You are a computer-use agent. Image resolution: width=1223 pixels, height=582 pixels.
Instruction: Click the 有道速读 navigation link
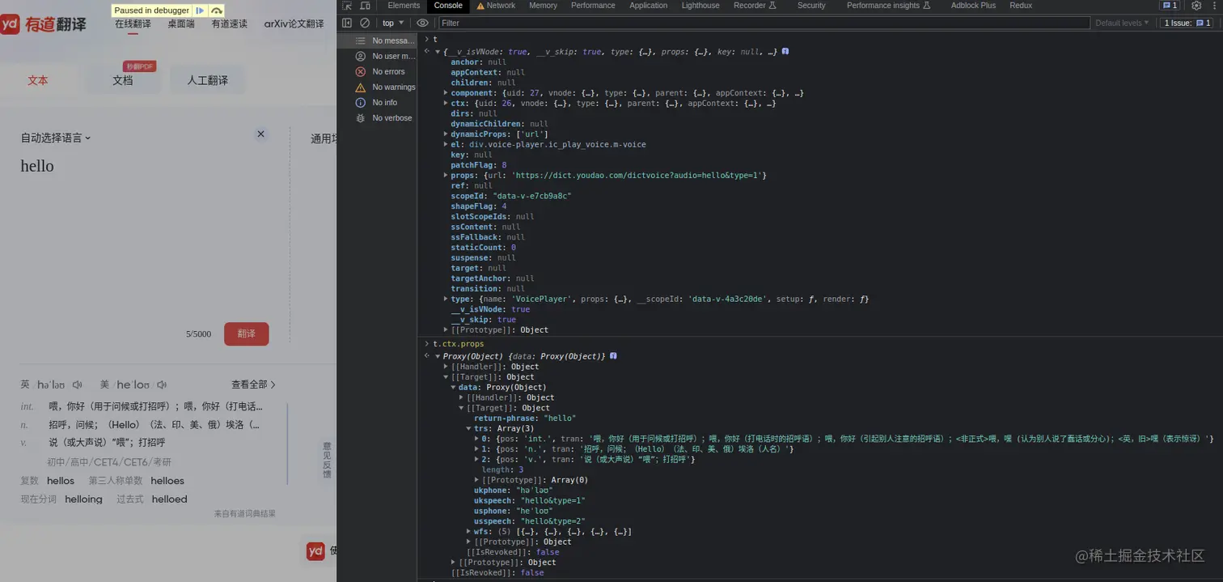(230, 24)
